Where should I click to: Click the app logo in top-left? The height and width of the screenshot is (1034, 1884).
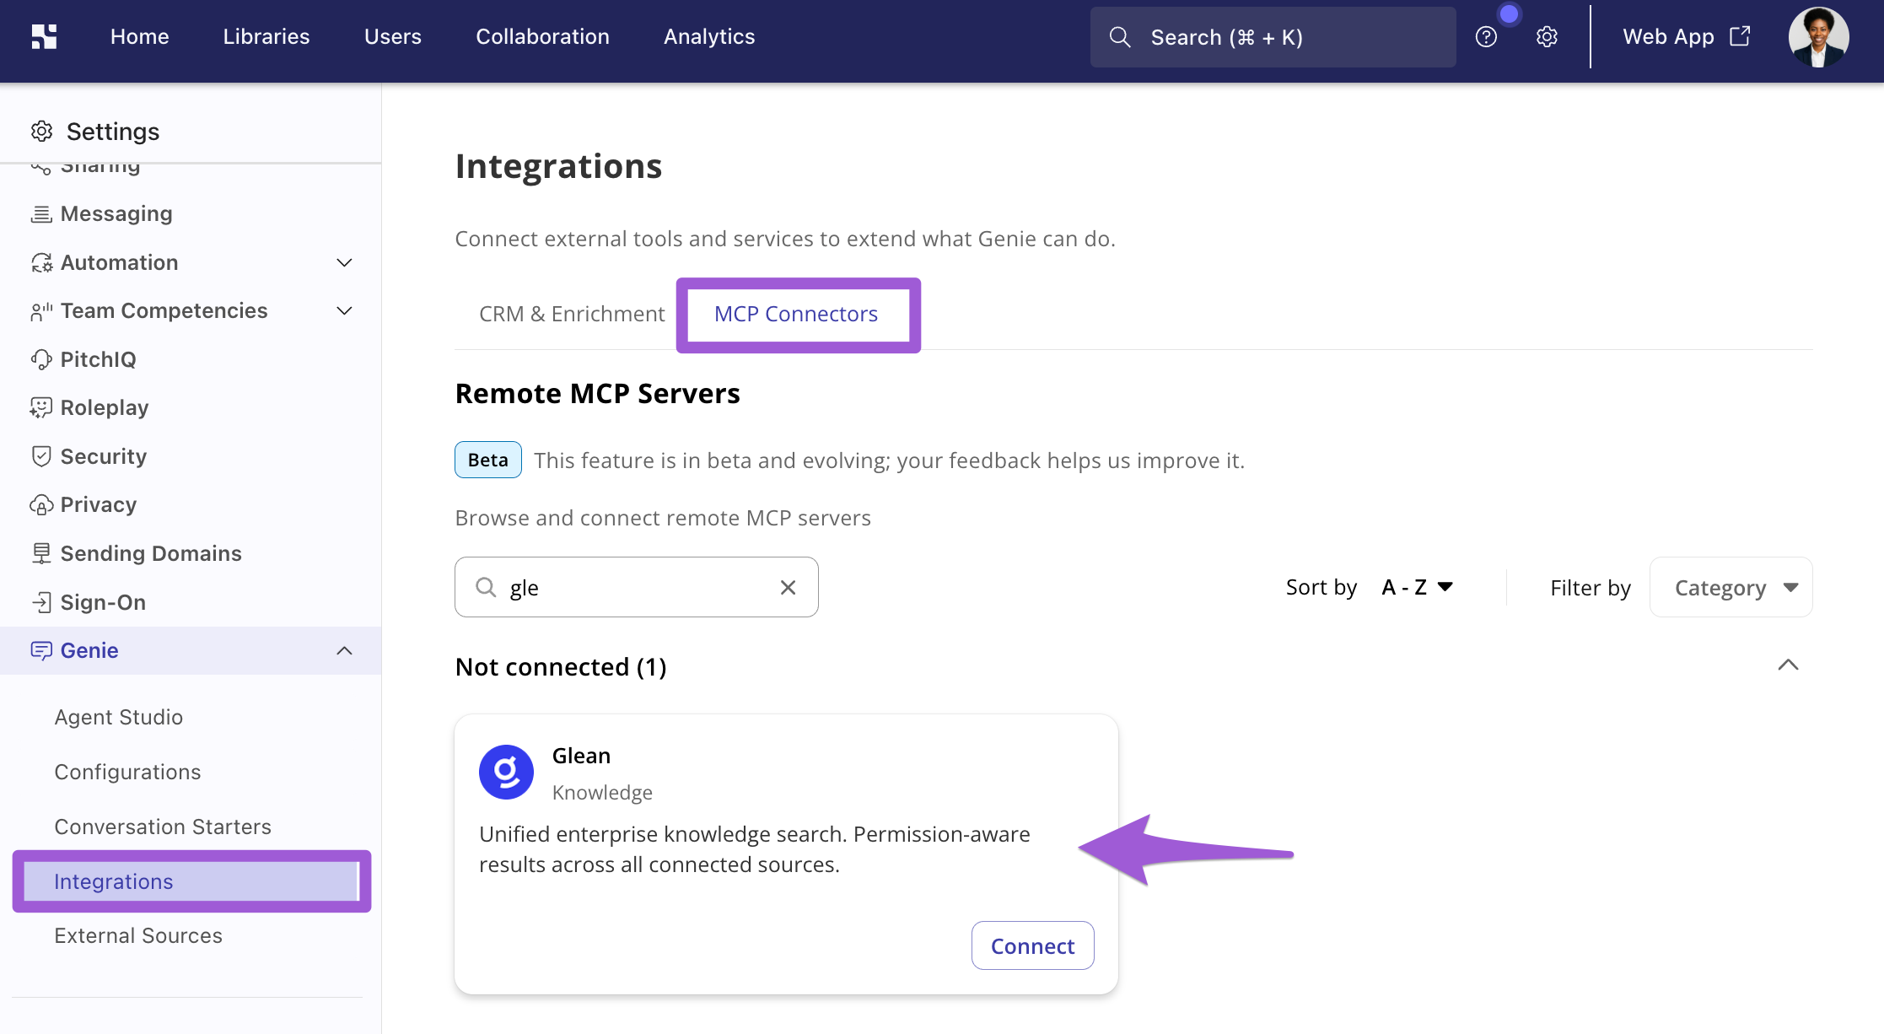coord(44,36)
